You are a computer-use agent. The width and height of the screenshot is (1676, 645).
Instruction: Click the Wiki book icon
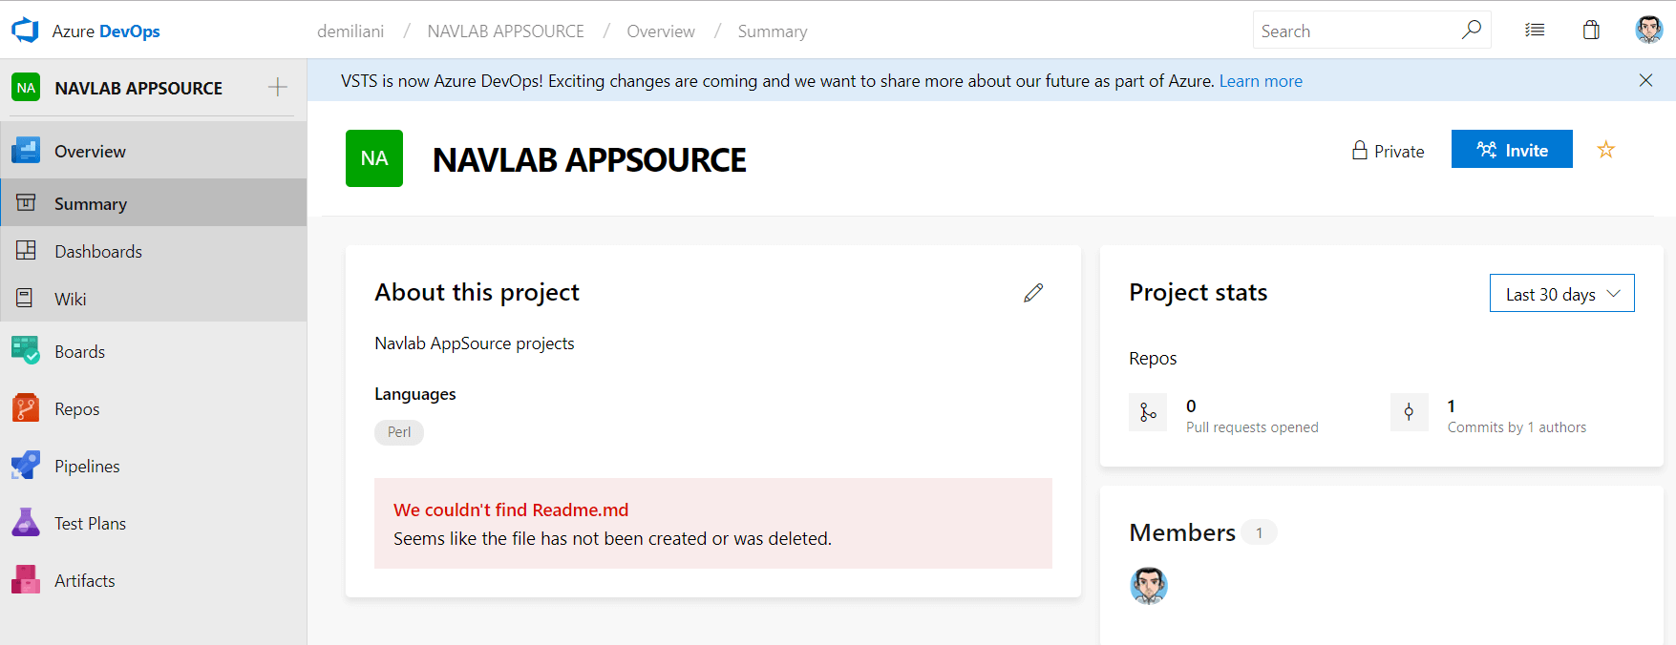26,298
